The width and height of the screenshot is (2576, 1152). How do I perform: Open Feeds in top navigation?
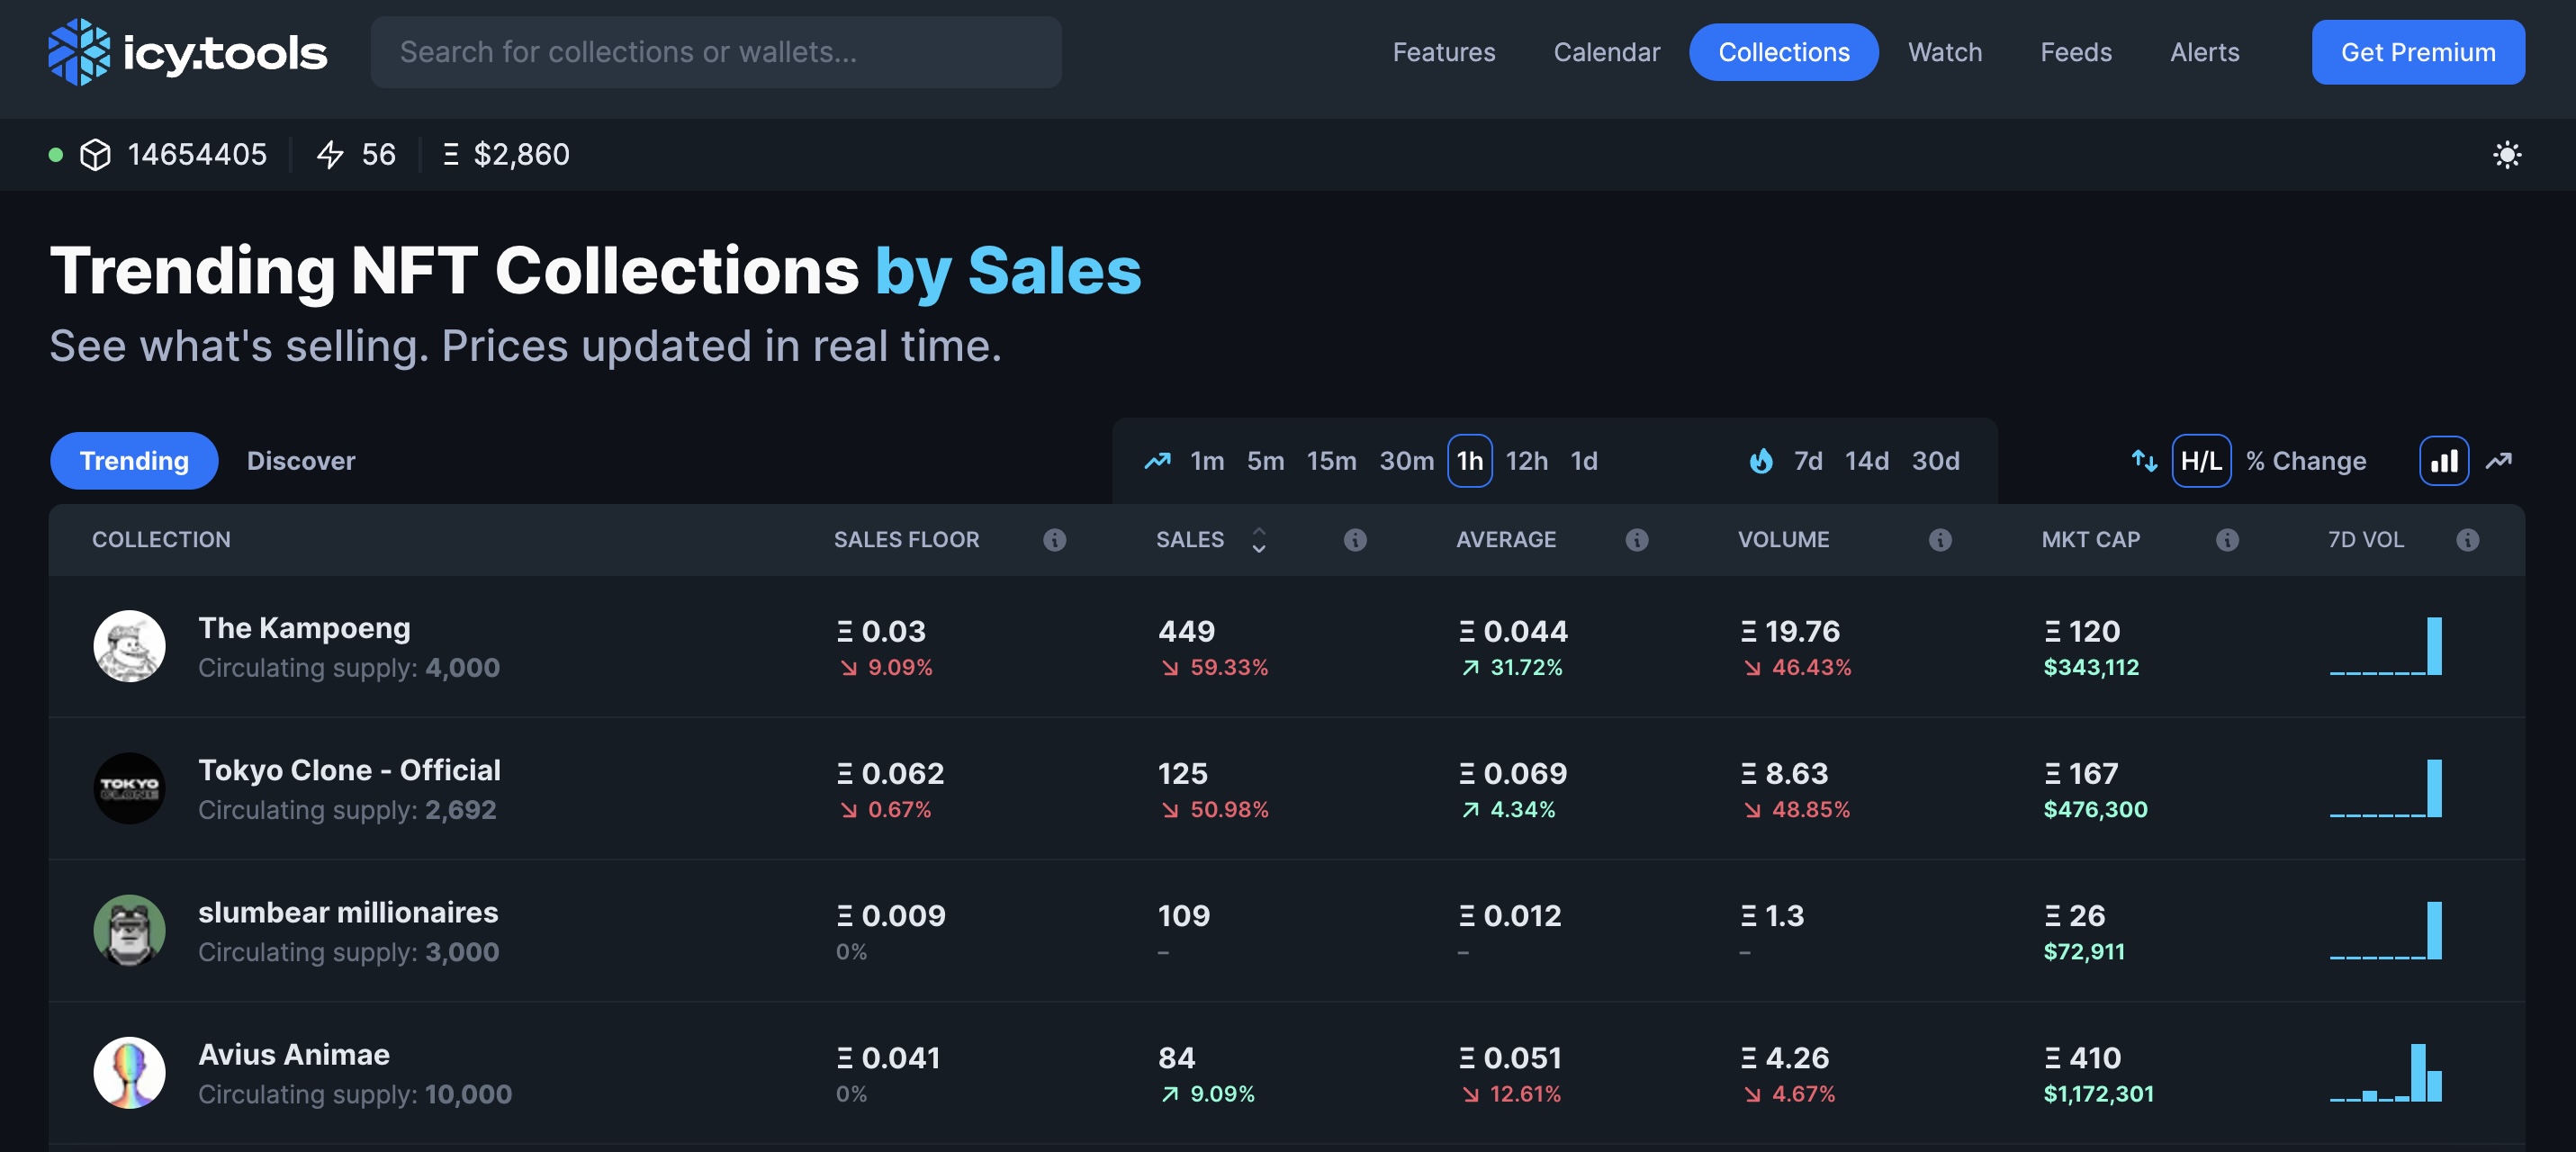(2075, 52)
